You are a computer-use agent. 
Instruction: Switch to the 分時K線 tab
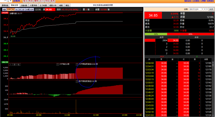tap(24, 5)
